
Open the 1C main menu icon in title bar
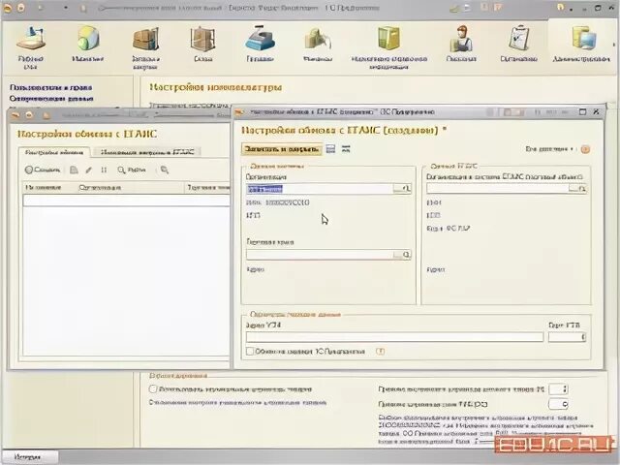click(x=7, y=8)
